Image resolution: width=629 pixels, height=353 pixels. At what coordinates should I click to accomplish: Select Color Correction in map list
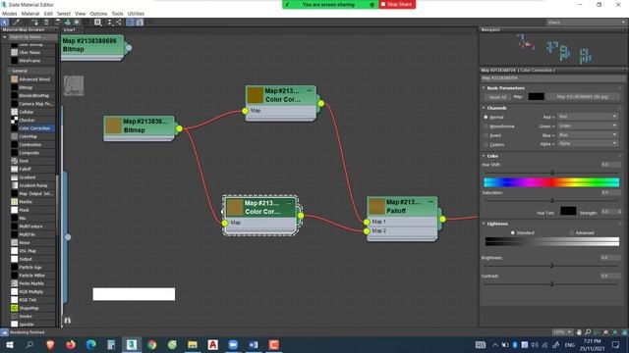coord(34,128)
